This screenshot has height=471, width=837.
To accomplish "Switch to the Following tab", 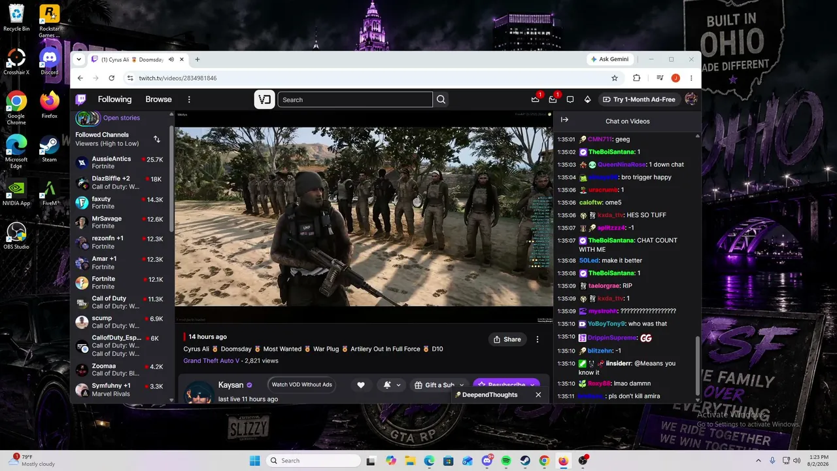I will coord(114,99).
